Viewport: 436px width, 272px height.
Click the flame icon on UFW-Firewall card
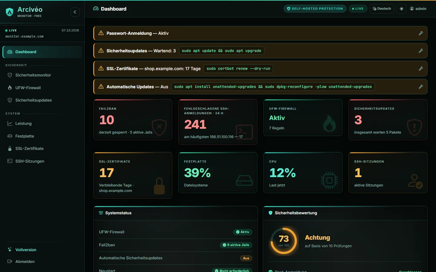(x=329, y=123)
